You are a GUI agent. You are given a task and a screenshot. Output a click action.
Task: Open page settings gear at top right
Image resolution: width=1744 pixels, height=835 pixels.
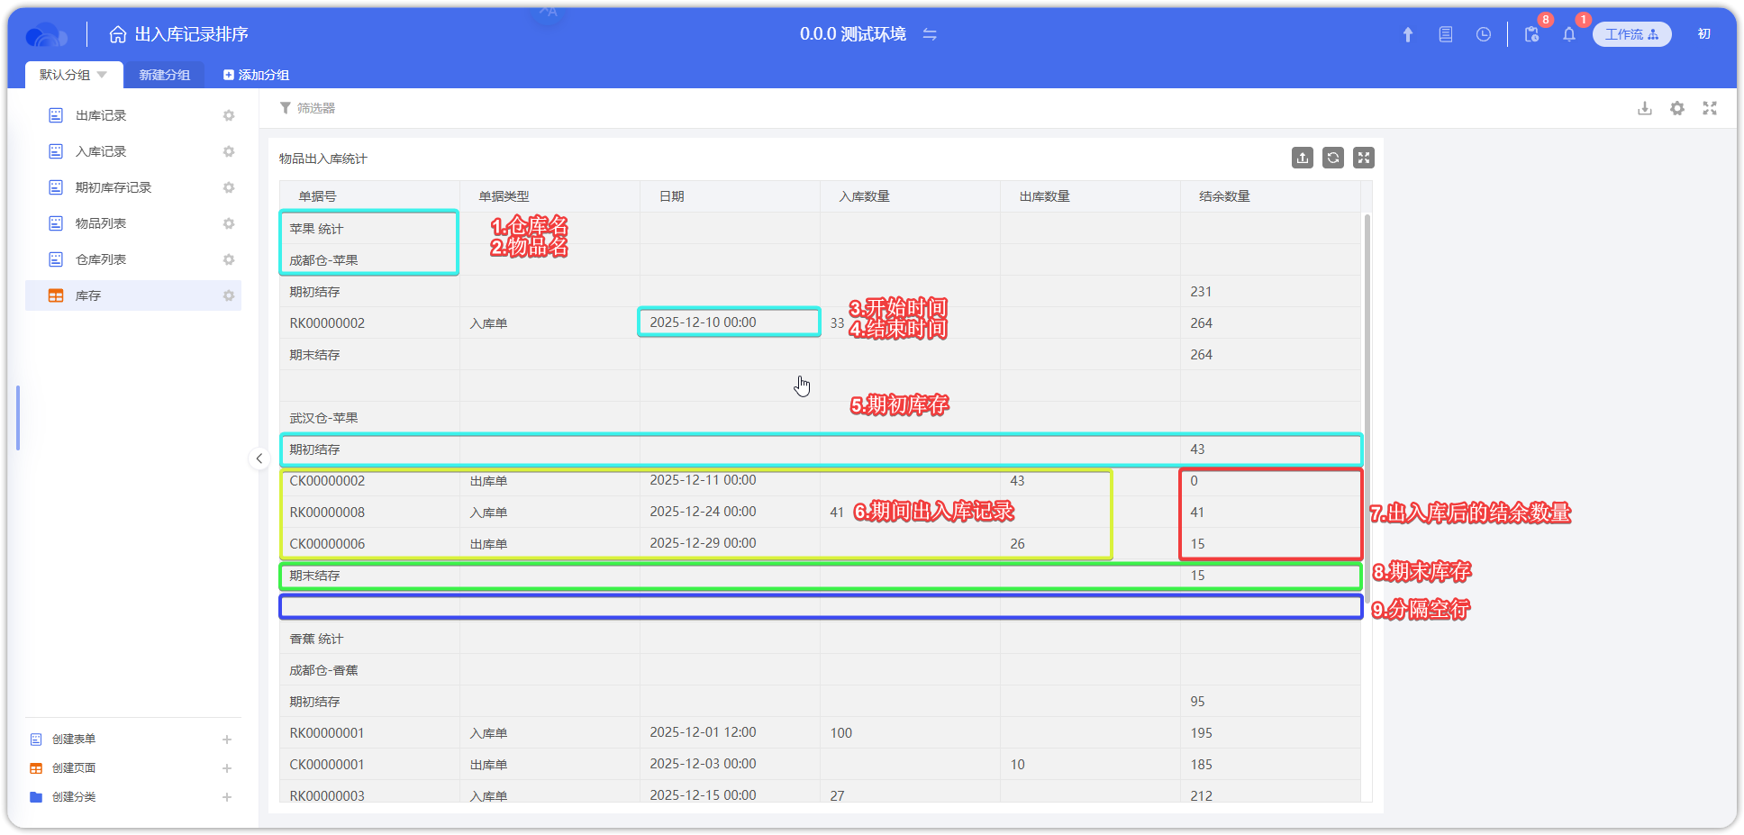1677,108
